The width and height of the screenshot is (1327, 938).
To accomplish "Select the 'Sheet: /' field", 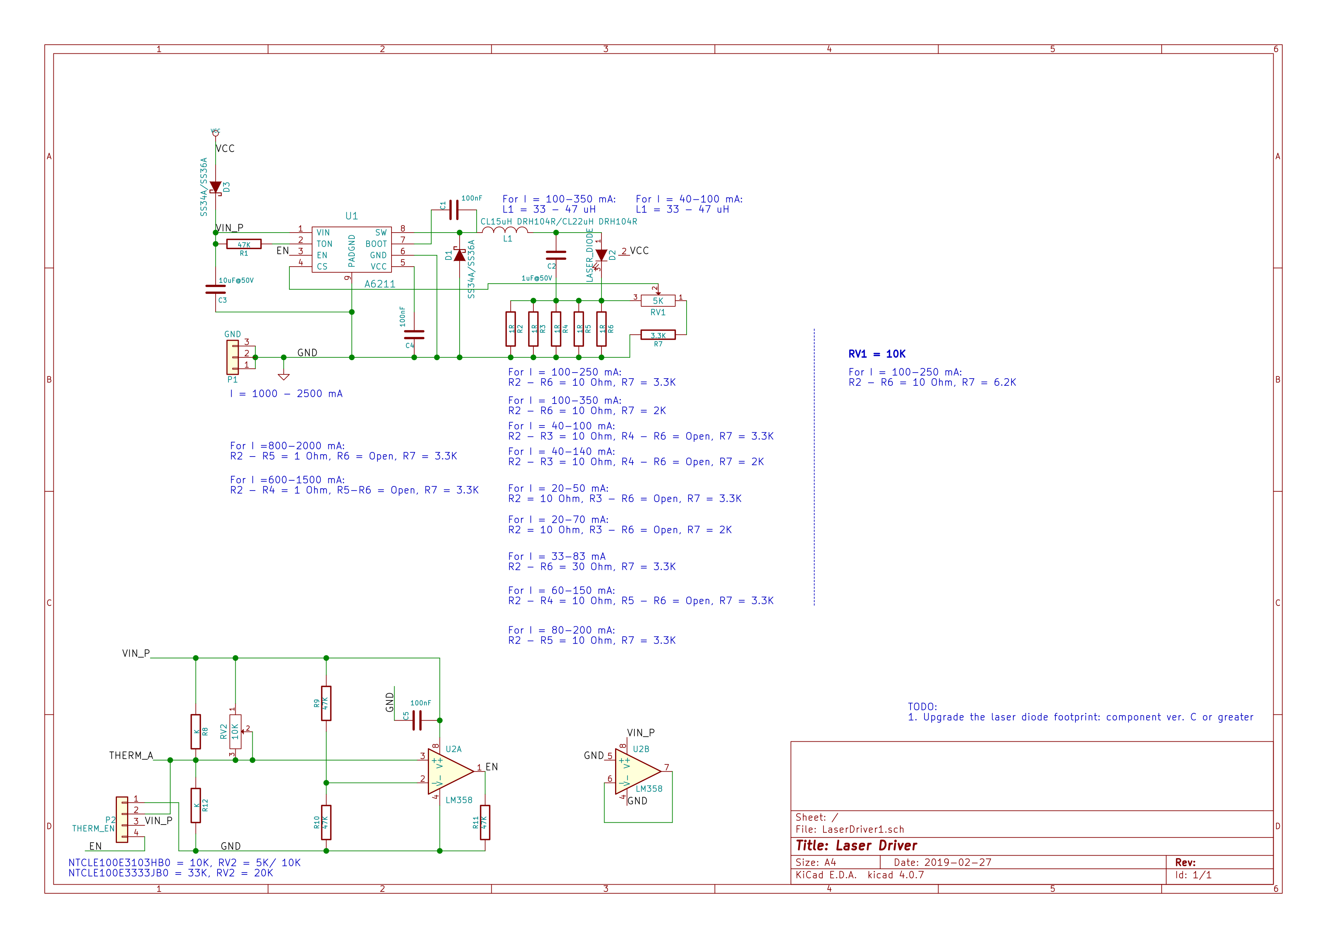I will pos(817,817).
